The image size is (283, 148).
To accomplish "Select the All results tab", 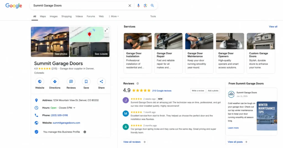I will coord(35,16).
